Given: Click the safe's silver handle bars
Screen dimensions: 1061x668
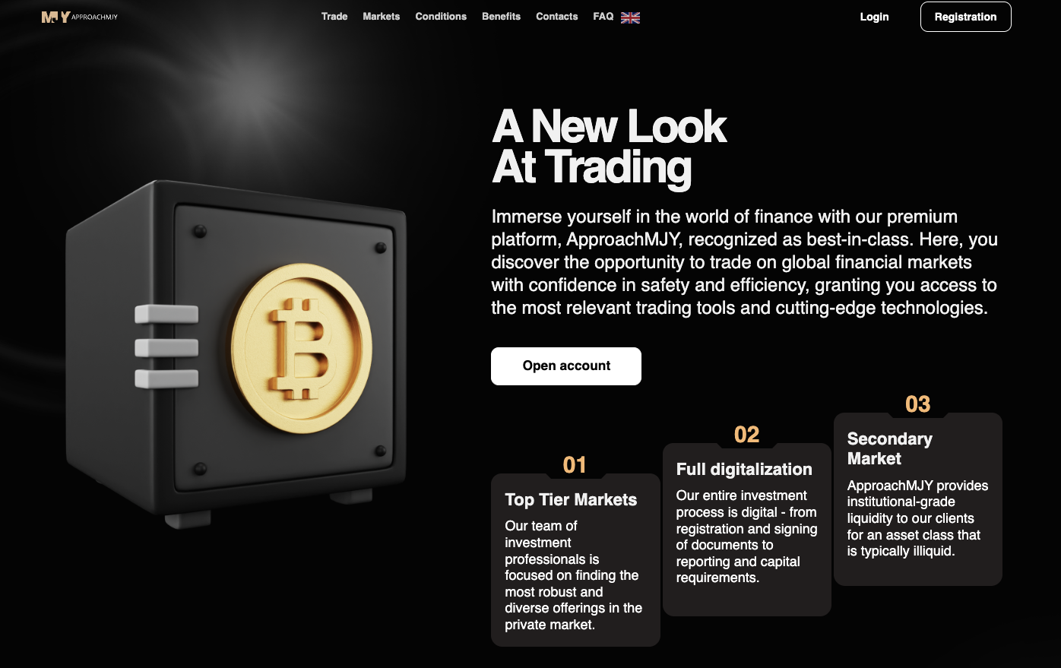Looking at the screenshot, I should 166,347.
